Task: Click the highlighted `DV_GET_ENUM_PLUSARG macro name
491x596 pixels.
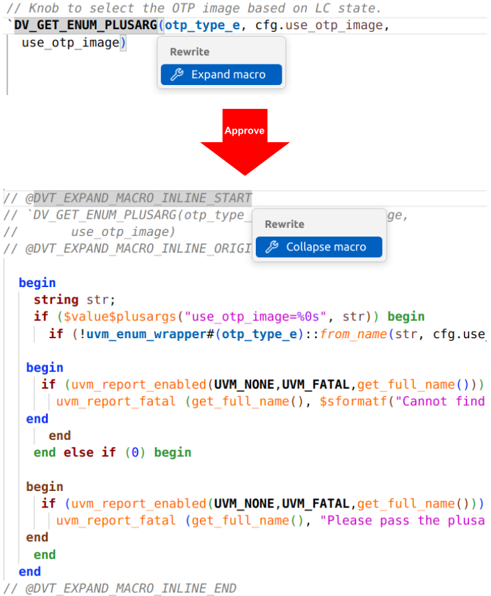Action: click(x=85, y=25)
